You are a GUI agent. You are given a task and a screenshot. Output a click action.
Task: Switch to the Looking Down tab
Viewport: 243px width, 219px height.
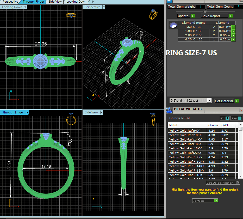(x=76, y=2)
